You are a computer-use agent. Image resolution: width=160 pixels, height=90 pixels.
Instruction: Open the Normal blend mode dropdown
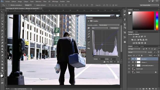[137, 52]
